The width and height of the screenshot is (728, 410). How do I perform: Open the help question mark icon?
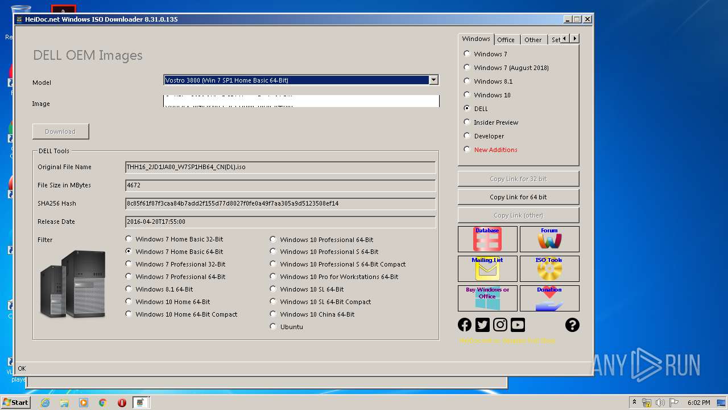[x=572, y=325]
